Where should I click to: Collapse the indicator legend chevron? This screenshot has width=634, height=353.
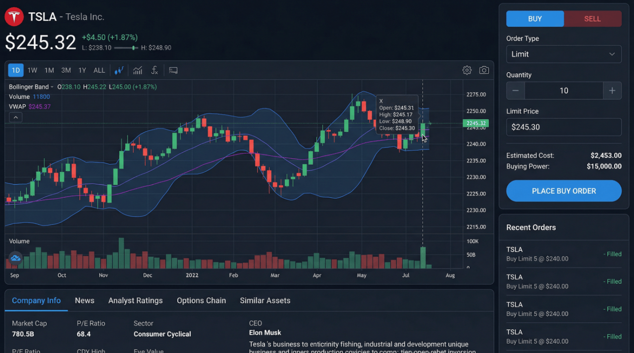[x=15, y=117]
